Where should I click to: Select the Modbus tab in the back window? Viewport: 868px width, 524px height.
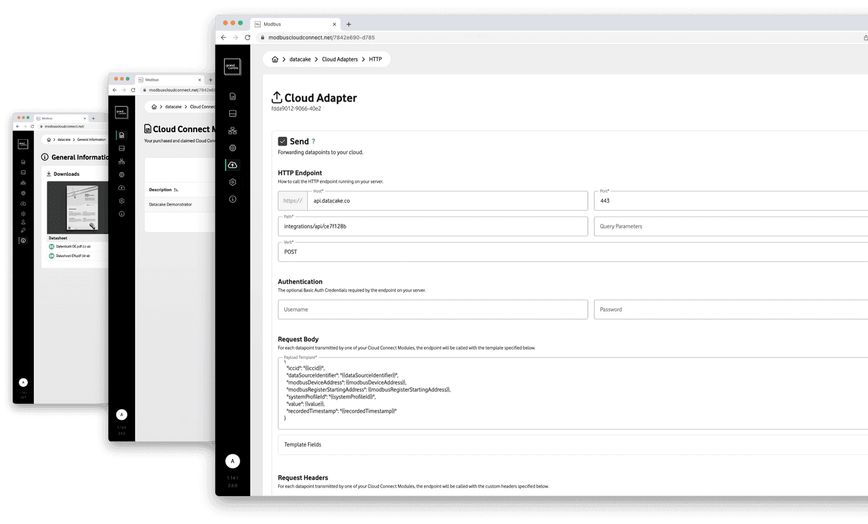click(61, 118)
